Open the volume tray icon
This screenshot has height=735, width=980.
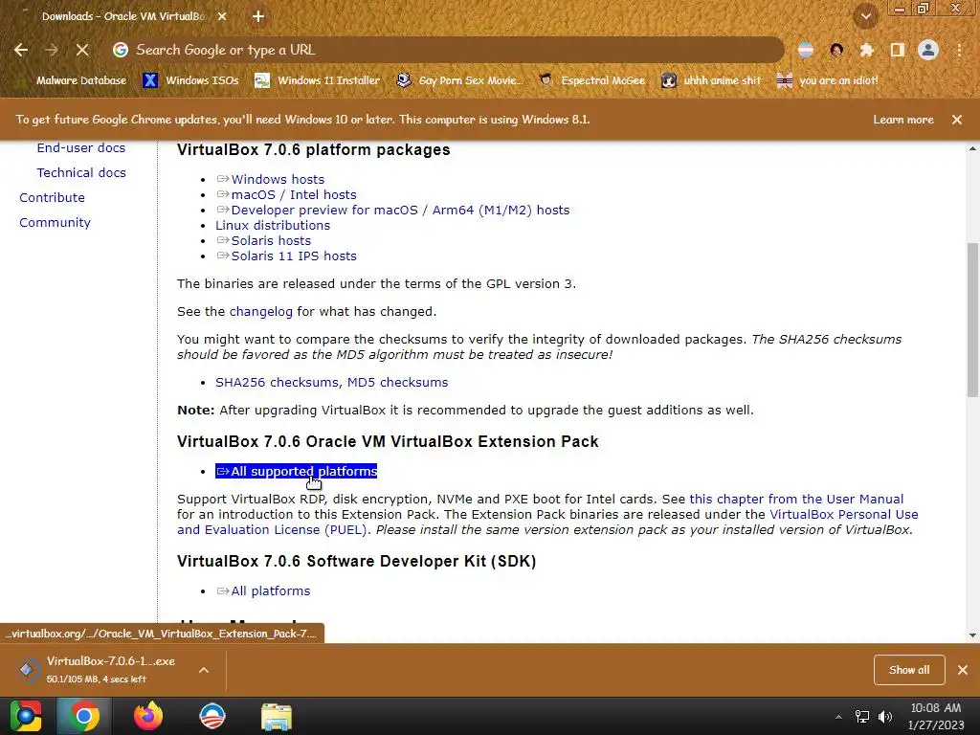point(885,717)
